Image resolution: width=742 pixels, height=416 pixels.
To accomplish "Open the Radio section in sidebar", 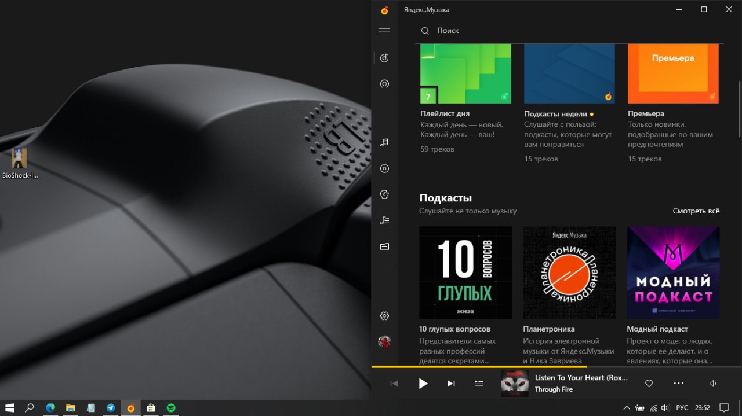I will [x=384, y=84].
